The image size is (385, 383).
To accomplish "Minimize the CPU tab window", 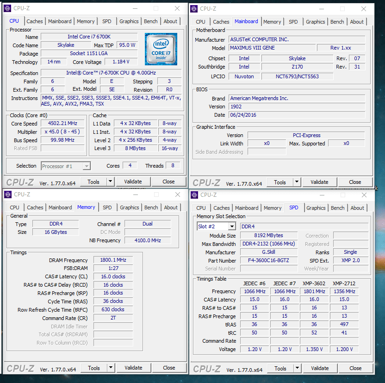I will point(135,8).
